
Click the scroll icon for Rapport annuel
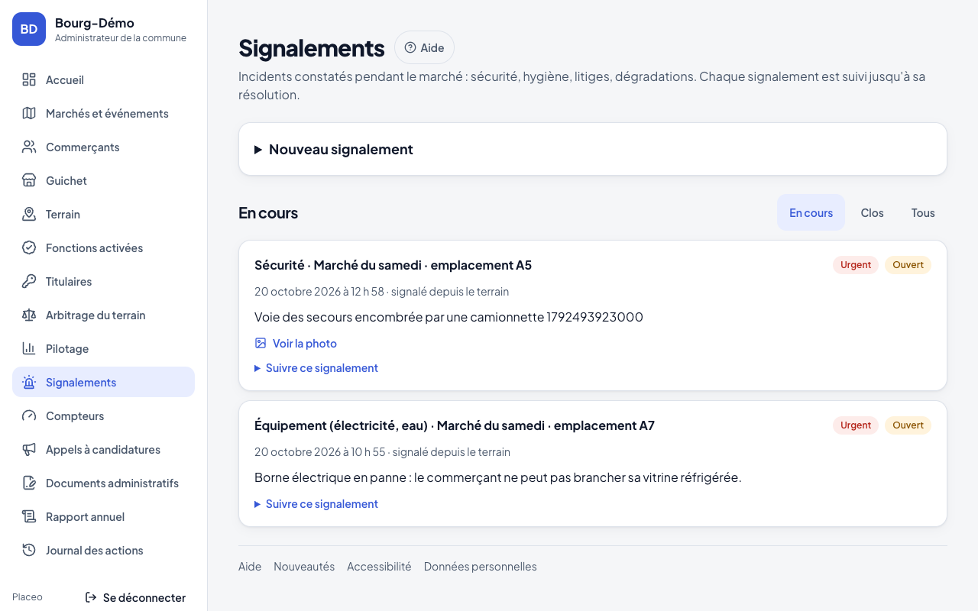[x=29, y=516]
